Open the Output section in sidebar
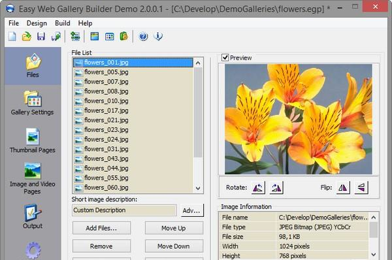Image resolution: width=392 pixels, height=260 pixels. tap(32, 216)
